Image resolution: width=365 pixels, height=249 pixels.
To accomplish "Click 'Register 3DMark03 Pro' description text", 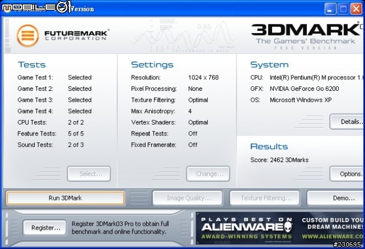I will pos(120,228).
